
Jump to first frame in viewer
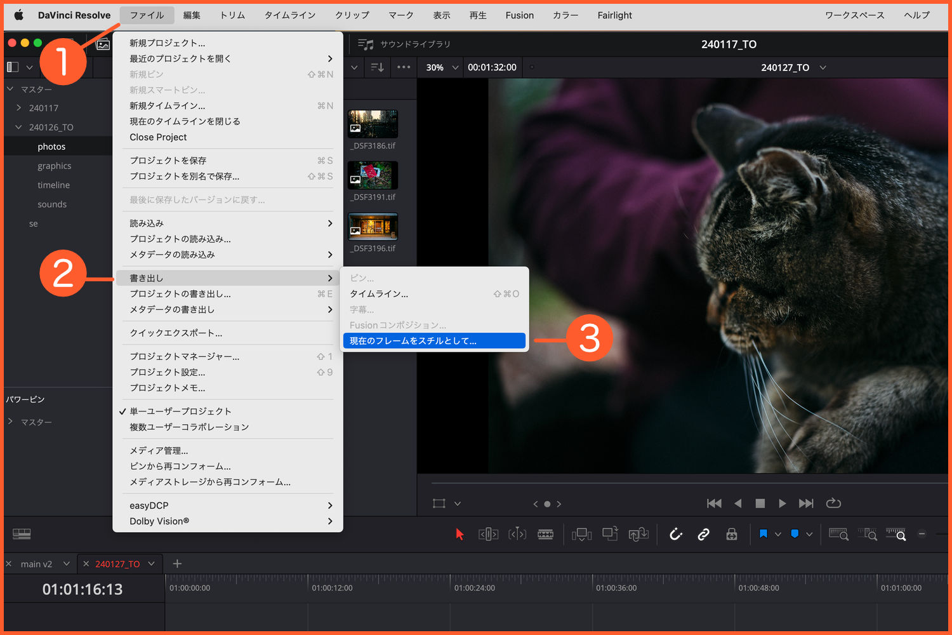[714, 504]
